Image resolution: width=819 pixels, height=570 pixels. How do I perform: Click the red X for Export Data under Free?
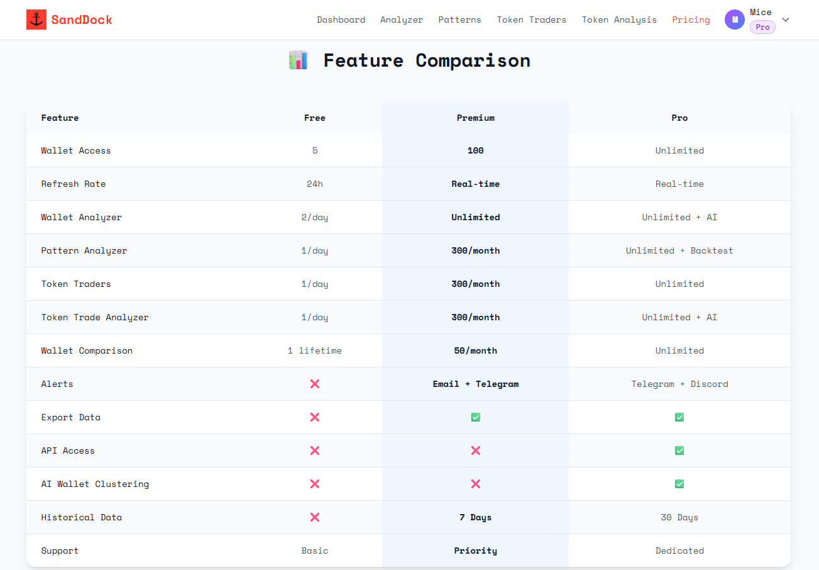tap(315, 417)
